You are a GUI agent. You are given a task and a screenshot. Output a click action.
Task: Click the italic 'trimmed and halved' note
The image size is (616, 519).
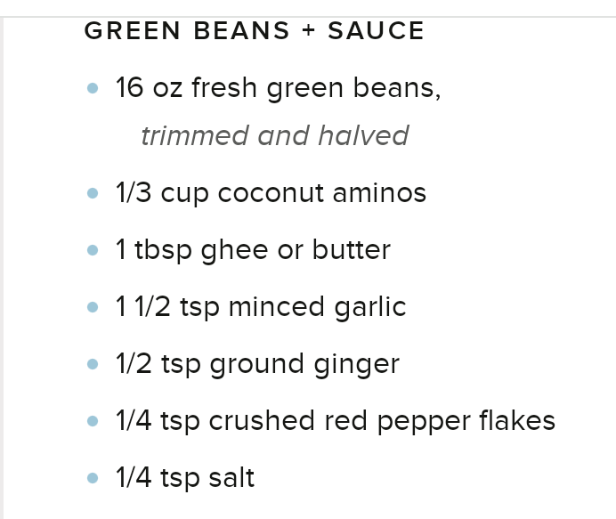(274, 135)
